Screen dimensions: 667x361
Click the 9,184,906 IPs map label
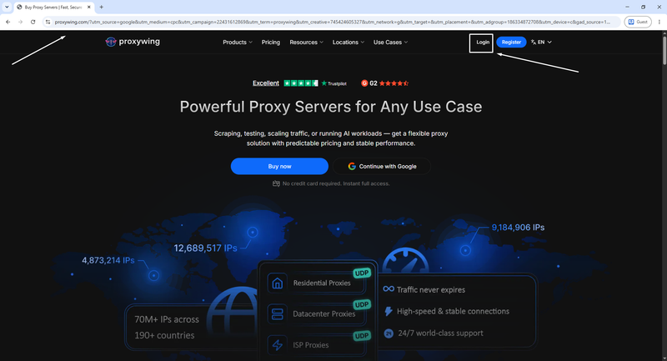[518, 228]
